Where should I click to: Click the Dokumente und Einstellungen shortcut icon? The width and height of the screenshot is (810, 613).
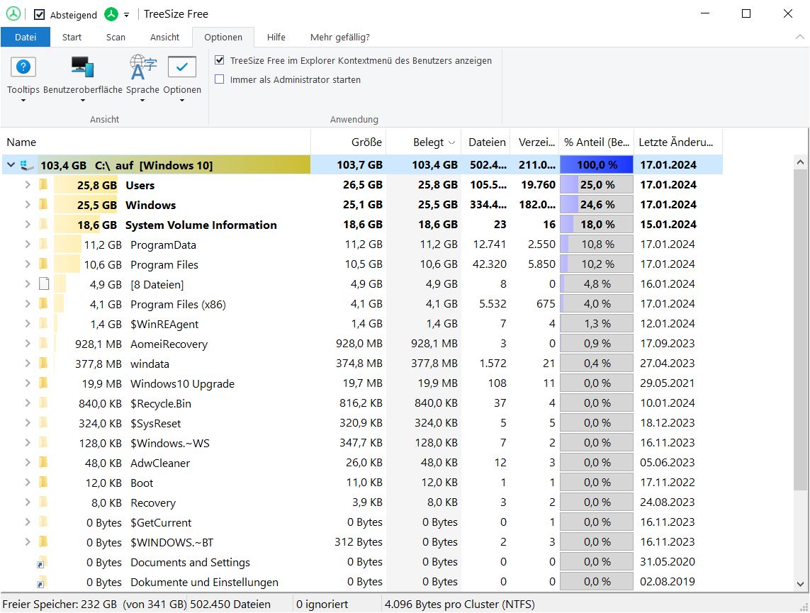41,582
